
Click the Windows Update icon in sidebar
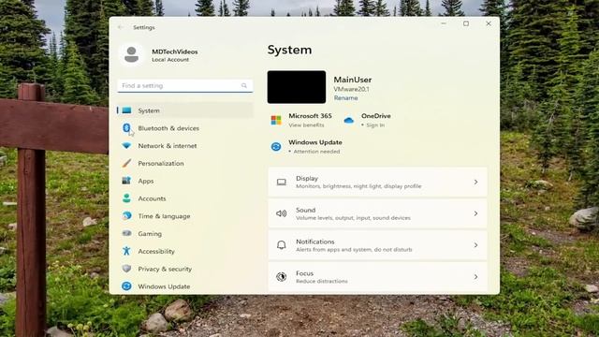tap(126, 286)
